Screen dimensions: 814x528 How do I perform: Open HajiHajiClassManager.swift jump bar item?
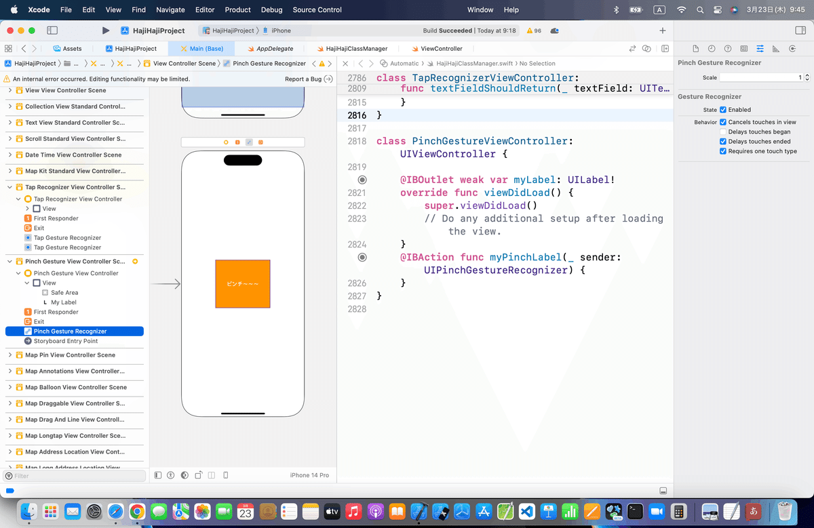[x=470, y=63]
